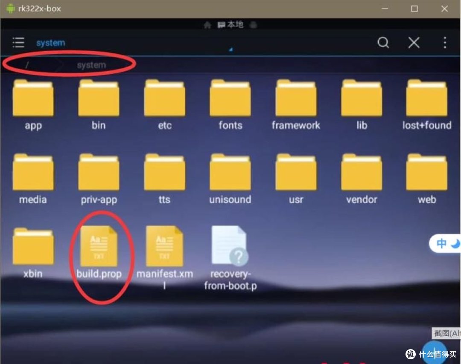Open the fonts folder
Screen dimensions: 461x364
click(230, 105)
